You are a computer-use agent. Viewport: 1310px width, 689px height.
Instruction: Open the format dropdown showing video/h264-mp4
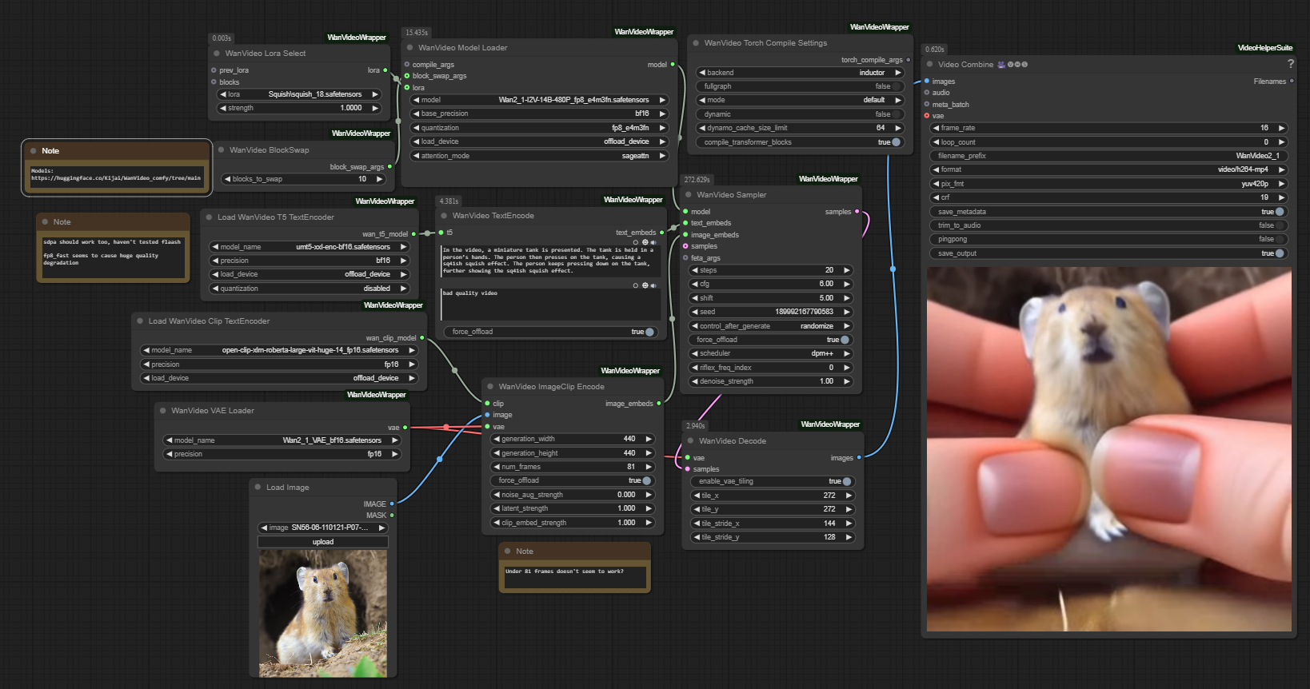1108,169
